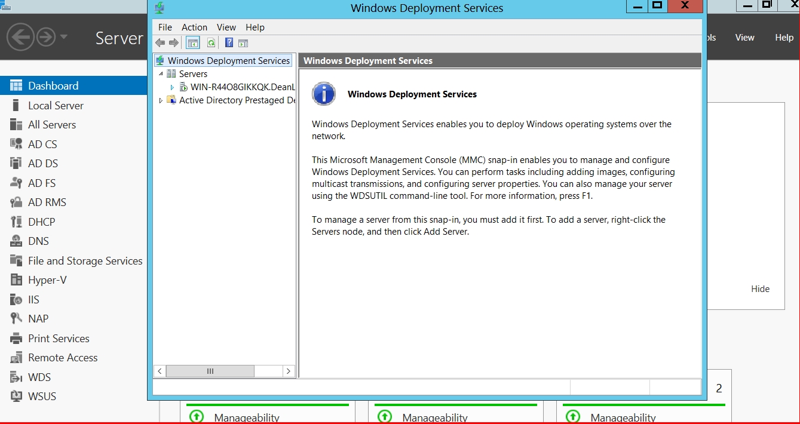The image size is (800, 424).
Task: Click green status arrow on middle Manageability tile
Action: [384, 417]
